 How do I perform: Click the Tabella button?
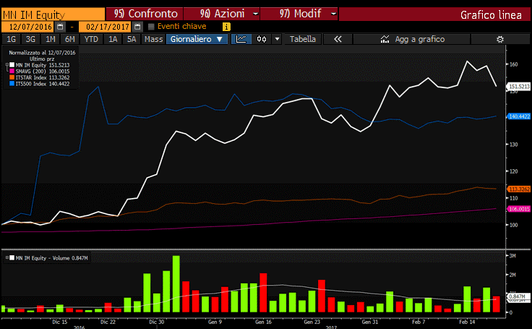point(302,39)
